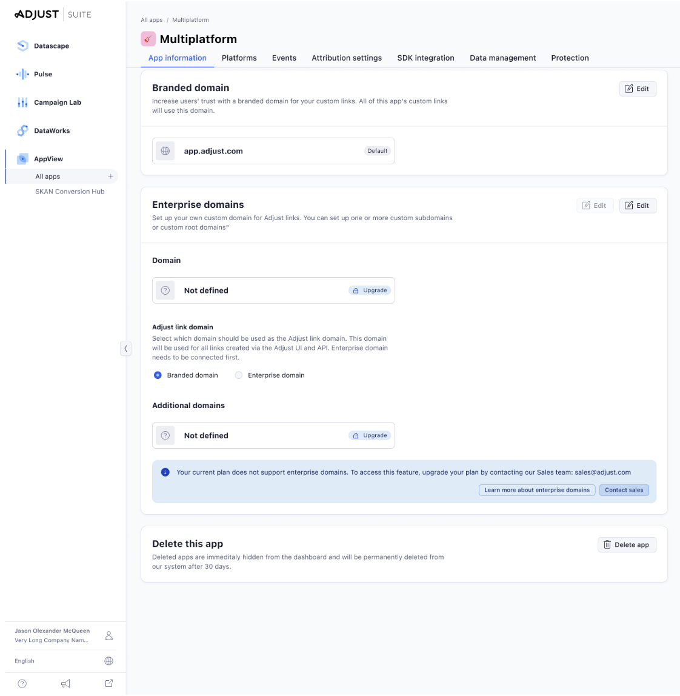The image size is (680, 696).
Task: Click Learn more about enterprise domains
Action: [x=537, y=490]
